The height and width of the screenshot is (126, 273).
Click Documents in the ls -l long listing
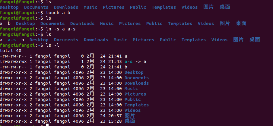[x=137, y=78]
